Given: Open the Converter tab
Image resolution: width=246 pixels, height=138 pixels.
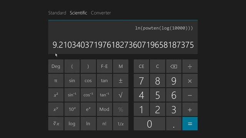Looking at the screenshot, I should coord(101,13).
